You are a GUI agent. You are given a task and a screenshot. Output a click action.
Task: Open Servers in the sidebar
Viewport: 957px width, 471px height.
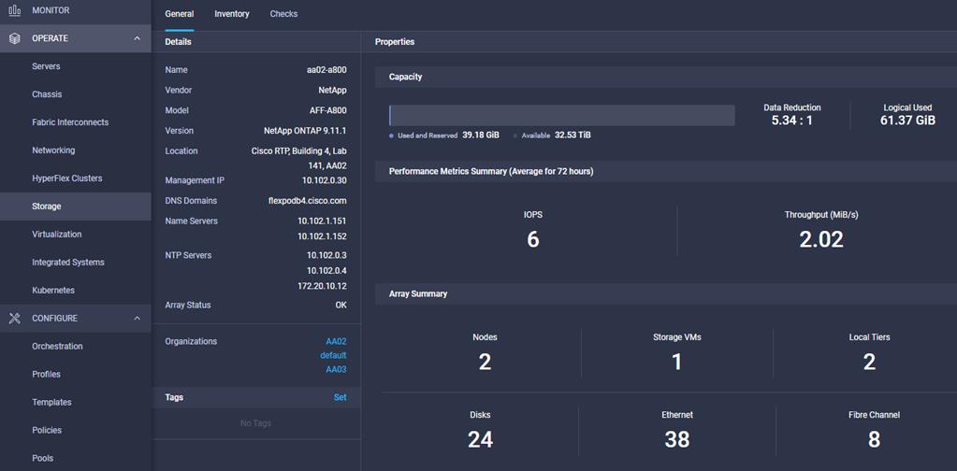(47, 66)
